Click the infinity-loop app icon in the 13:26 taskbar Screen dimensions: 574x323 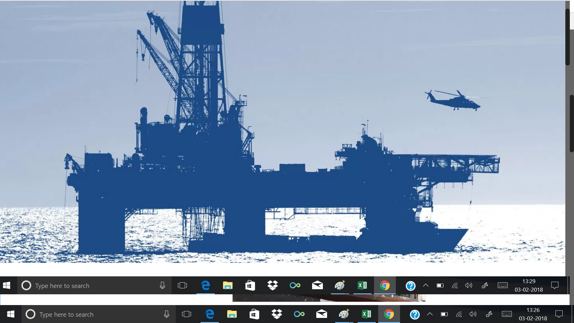[299, 314]
